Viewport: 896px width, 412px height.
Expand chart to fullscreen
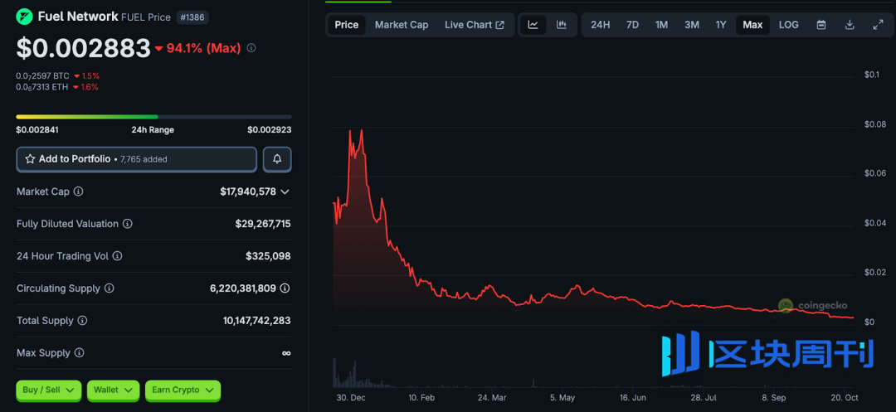(878, 25)
